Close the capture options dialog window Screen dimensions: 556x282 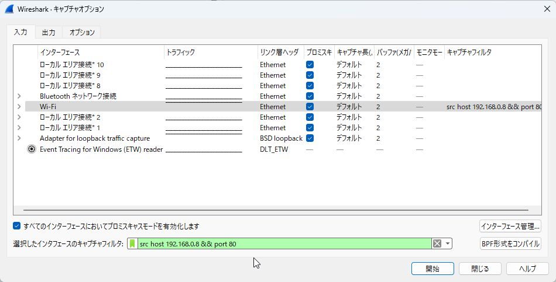[547, 9]
